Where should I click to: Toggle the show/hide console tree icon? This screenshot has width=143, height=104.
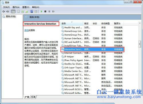(x=13, y=12)
